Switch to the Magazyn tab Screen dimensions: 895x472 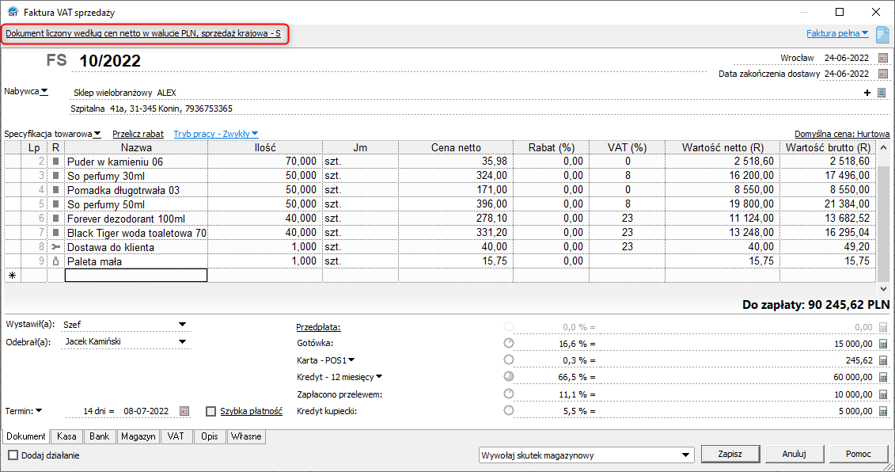138,436
